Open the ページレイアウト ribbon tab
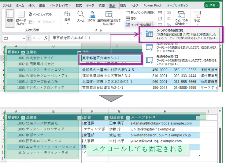Viewport: 226px width, 163px height. pos(60,6)
